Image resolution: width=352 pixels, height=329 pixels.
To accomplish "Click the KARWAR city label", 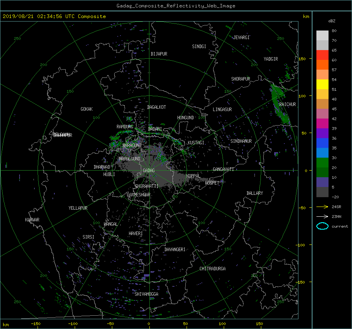I will click(32, 220).
